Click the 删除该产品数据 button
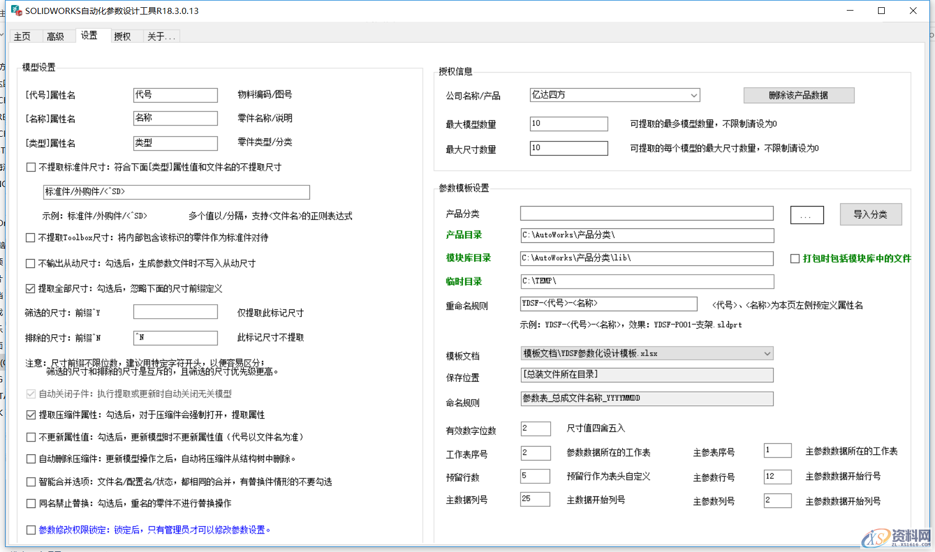 [x=798, y=95]
